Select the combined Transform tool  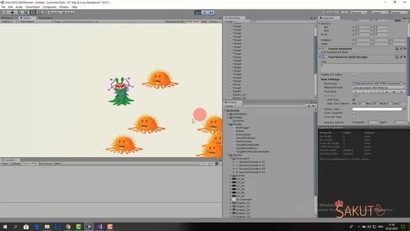40,13
